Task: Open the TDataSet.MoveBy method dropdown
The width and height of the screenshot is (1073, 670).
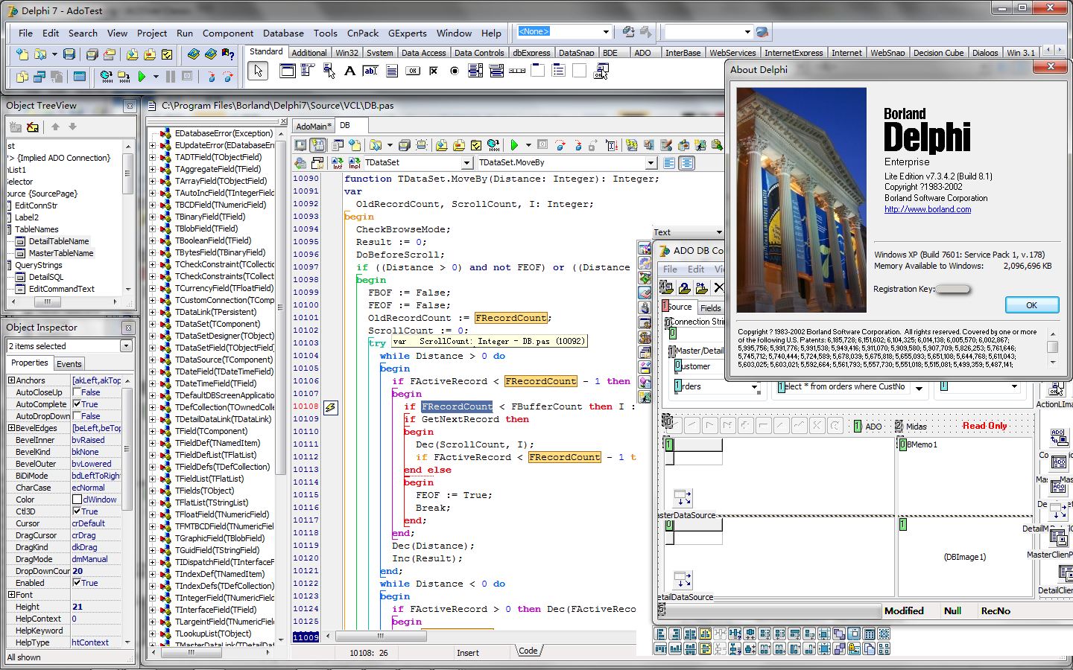Action: click(651, 163)
